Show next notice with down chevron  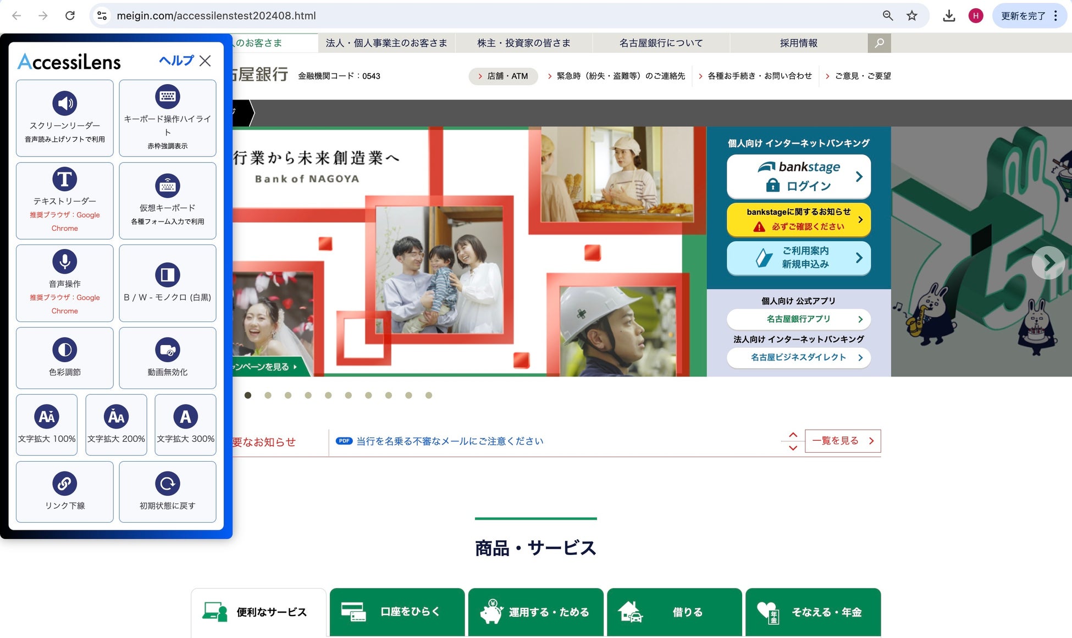coord(793,448)
